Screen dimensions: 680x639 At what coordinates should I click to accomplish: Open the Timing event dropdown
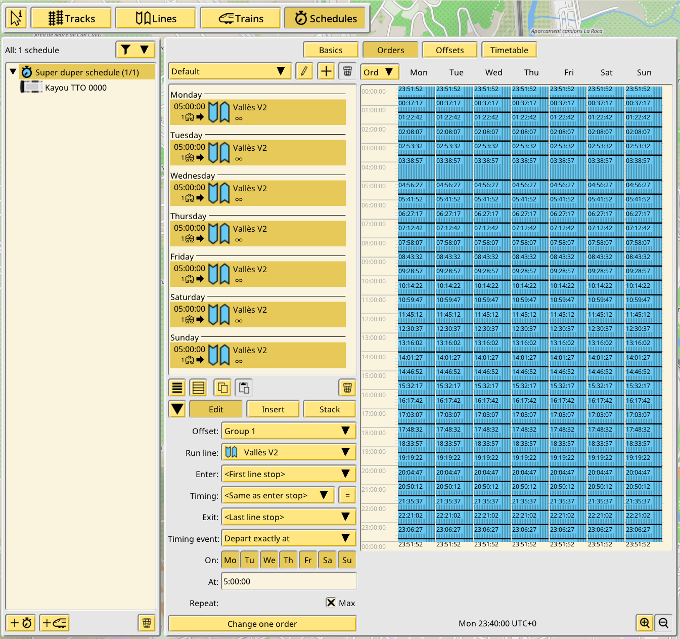289,538
